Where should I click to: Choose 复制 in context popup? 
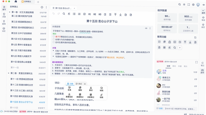tap(80, 89)
